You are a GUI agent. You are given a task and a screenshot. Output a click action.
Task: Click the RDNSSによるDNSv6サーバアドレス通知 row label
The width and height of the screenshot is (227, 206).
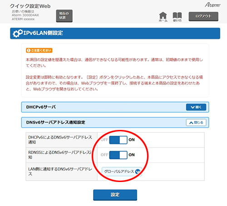coord(60,155)
